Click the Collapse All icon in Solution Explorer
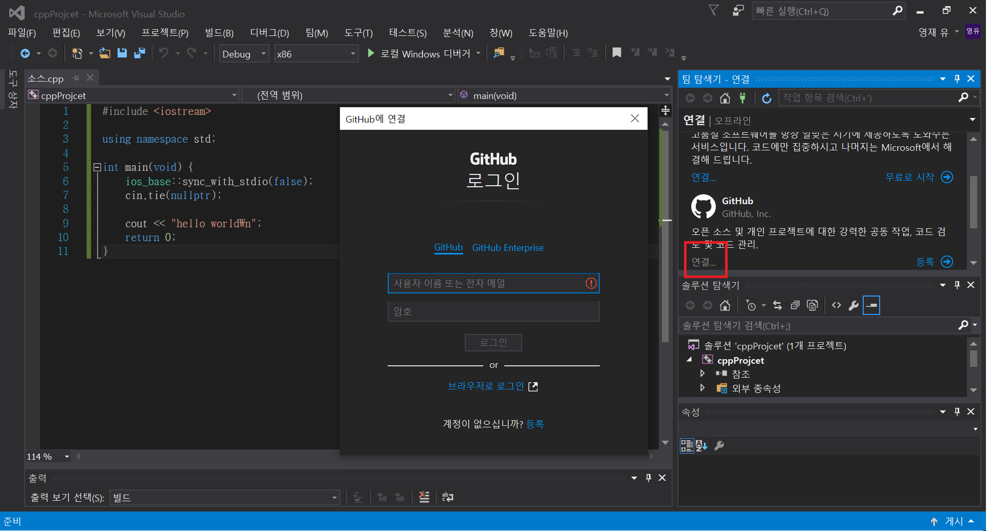 pos(795,306)
